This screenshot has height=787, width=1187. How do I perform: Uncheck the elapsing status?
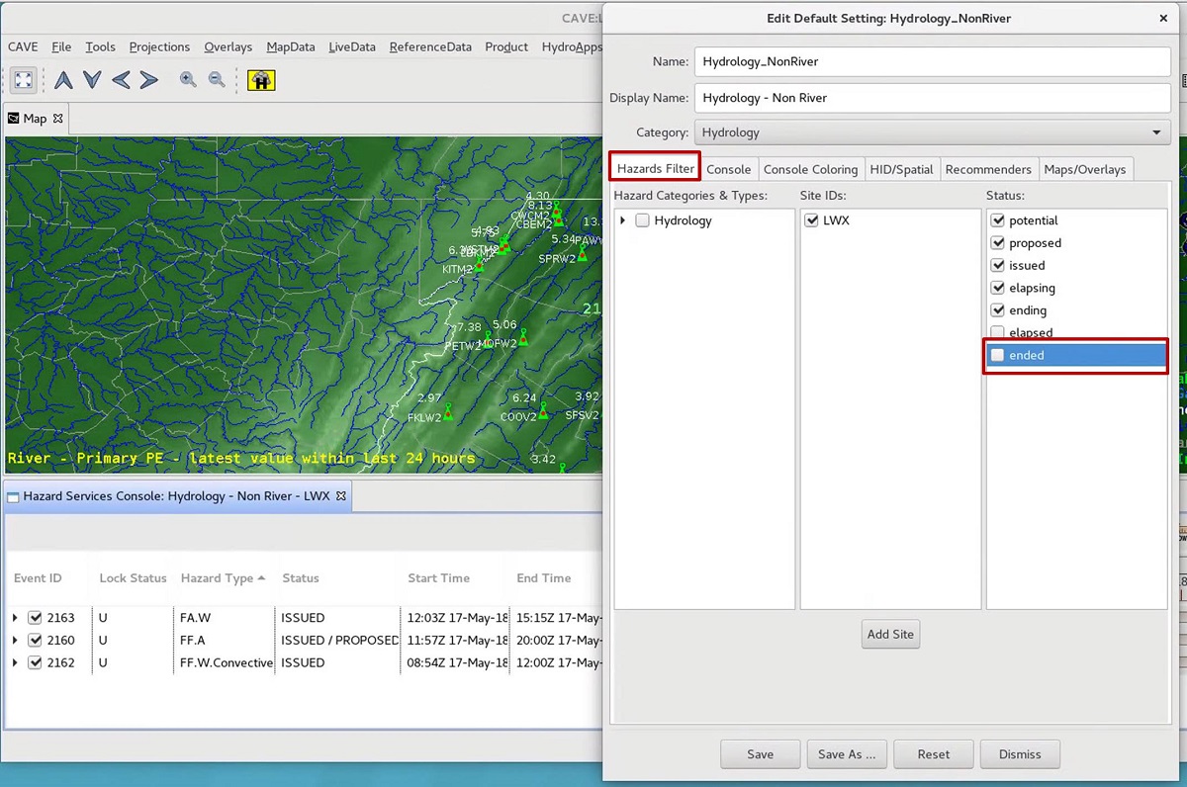point(998,288)
